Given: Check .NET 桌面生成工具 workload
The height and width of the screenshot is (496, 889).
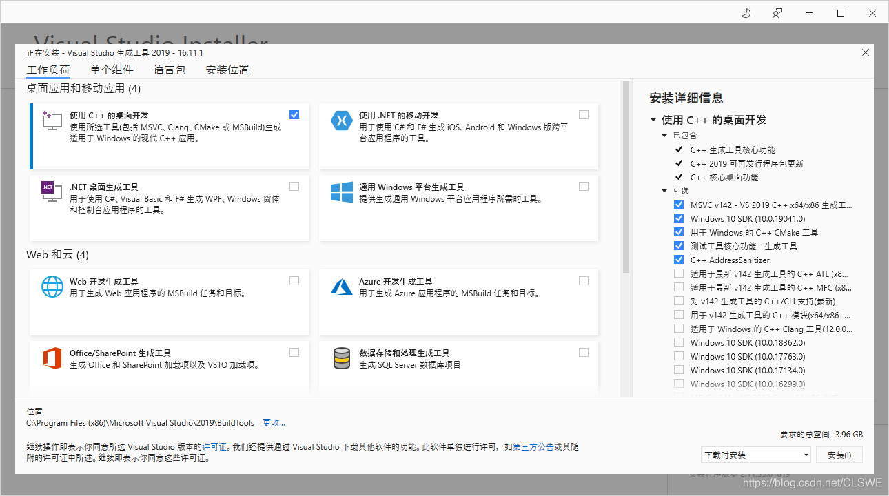Looking at the screenshot, I should [x=294, y=186].
